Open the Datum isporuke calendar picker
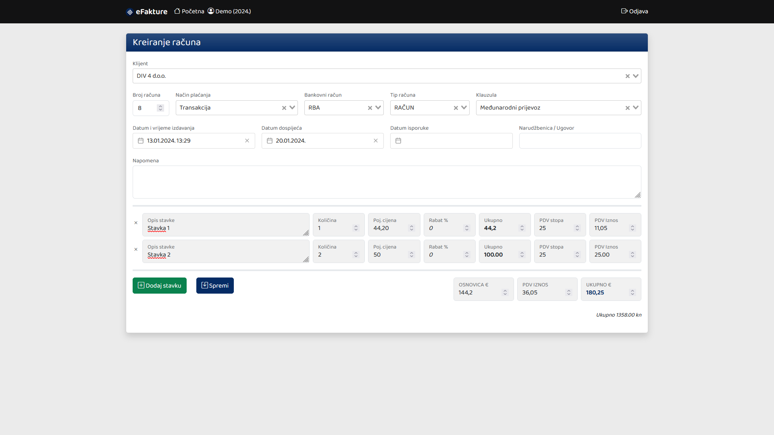The height and width of the screenshot is (435, 774). pos(398,141)
